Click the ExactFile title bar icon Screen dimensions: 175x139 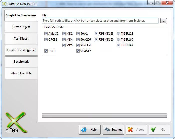tap(4, 4)
